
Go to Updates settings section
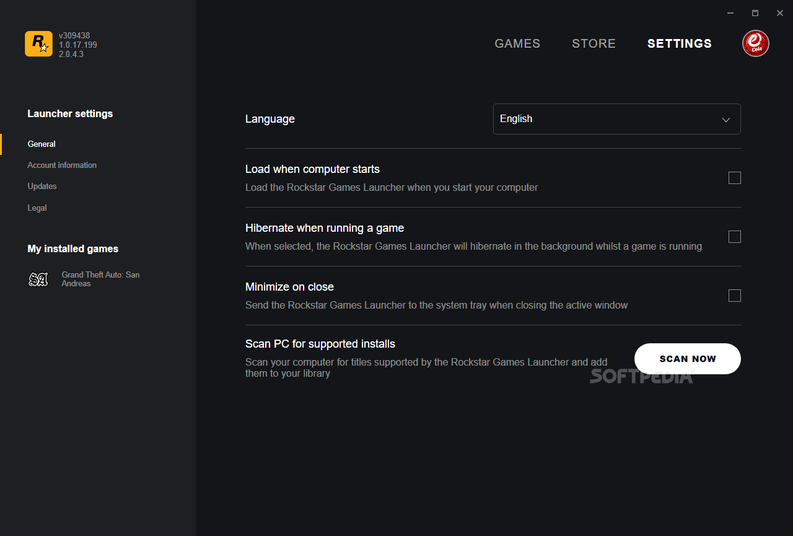[42, 186]
